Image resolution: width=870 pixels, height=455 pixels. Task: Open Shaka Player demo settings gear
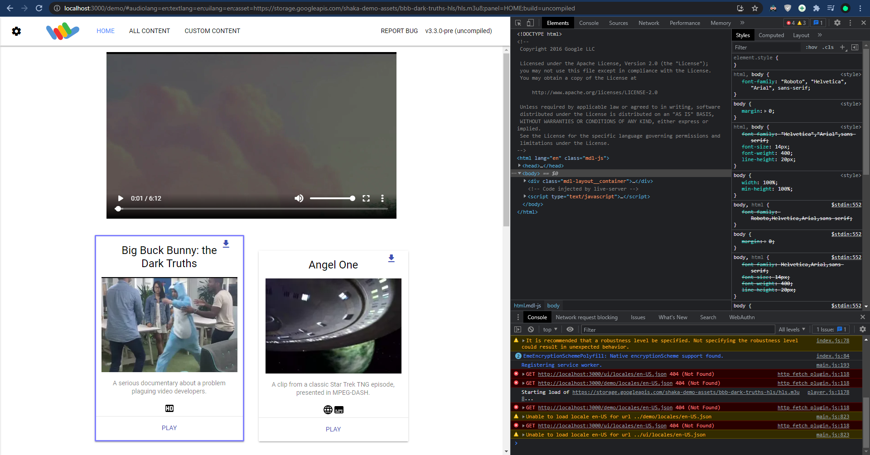[x=17, y=31]
